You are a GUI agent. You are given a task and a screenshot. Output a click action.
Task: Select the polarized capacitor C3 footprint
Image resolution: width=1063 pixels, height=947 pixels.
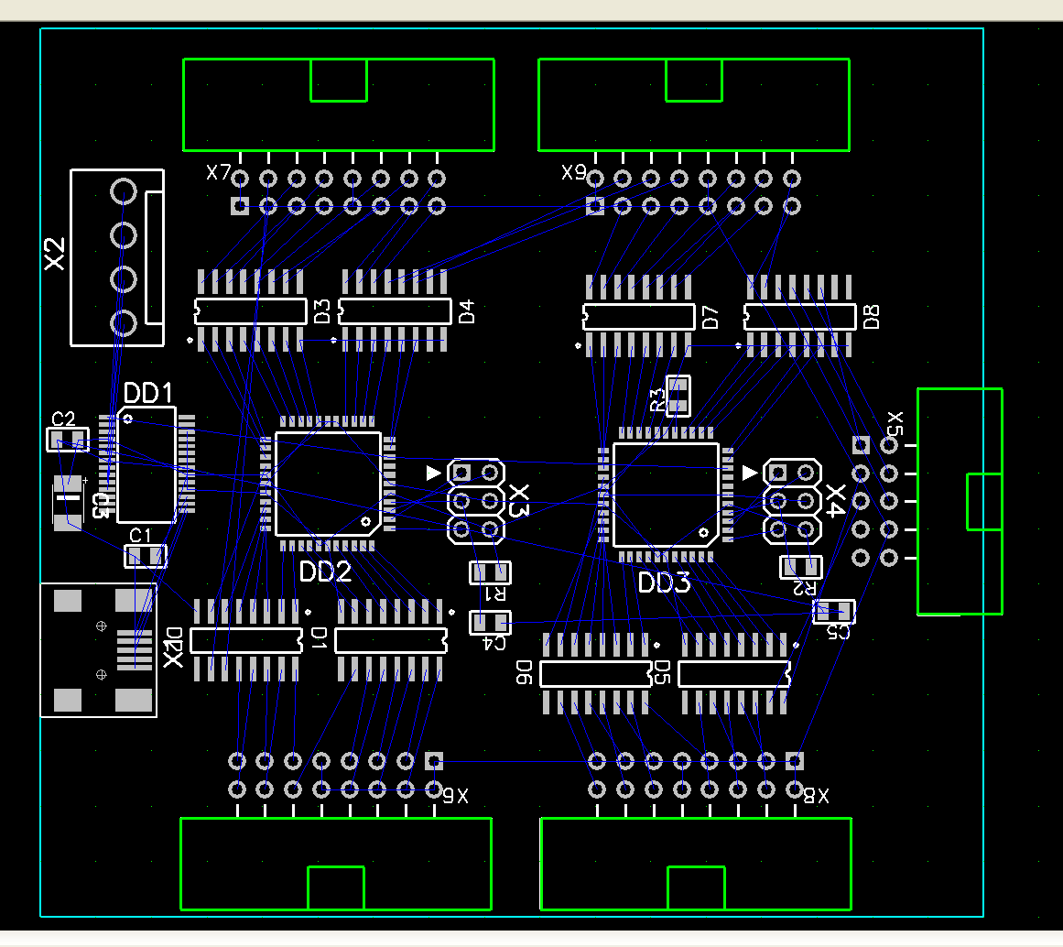pos(69,503)
